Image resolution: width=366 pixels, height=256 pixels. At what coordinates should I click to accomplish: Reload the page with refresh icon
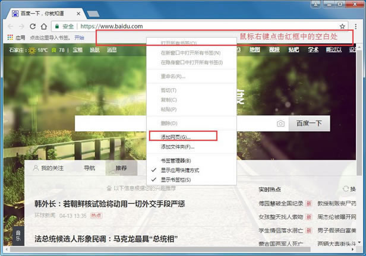[x=33, y=26]
